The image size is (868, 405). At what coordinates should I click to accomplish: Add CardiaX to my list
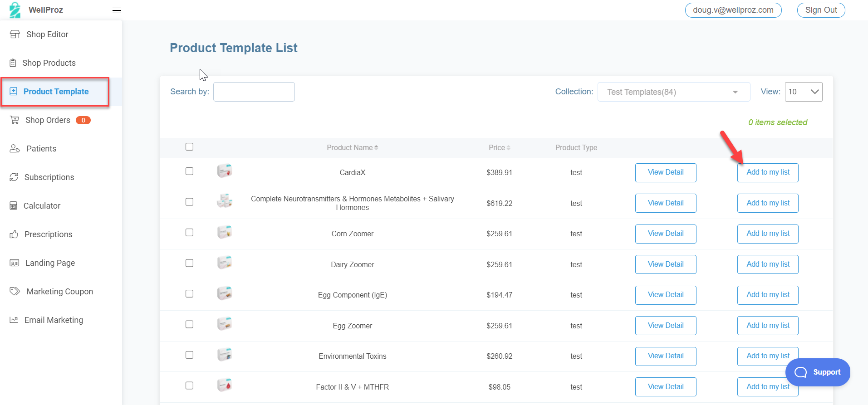click(767, 173)
